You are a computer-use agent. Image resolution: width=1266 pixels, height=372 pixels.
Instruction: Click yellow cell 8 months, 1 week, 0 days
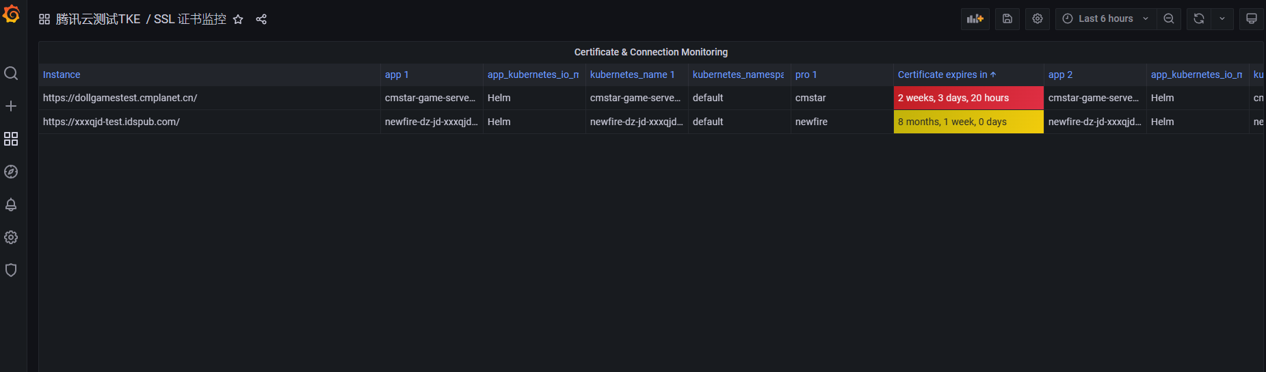pos(968,122)
